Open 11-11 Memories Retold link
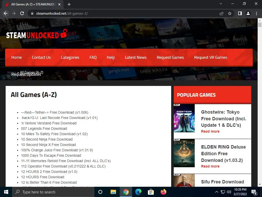This screenshot has width=262, height=197. coord(66,161)
